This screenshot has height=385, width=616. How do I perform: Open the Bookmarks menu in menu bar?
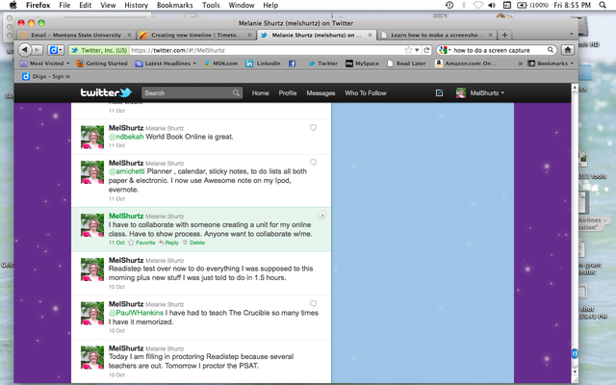coord(175,5)
